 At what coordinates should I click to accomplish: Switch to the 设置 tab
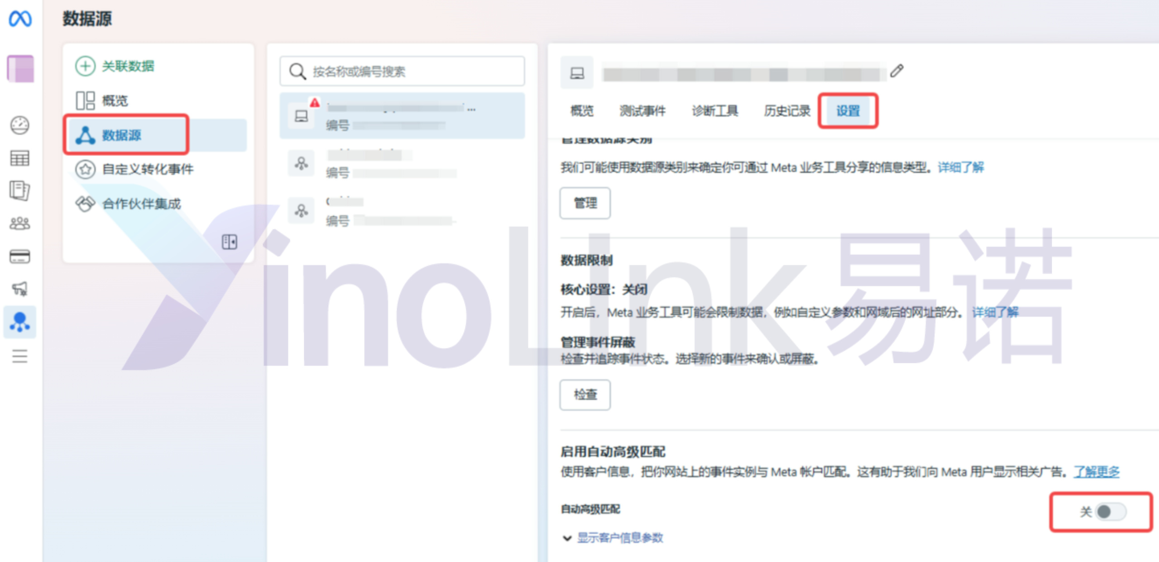click(x=848, y=111)
